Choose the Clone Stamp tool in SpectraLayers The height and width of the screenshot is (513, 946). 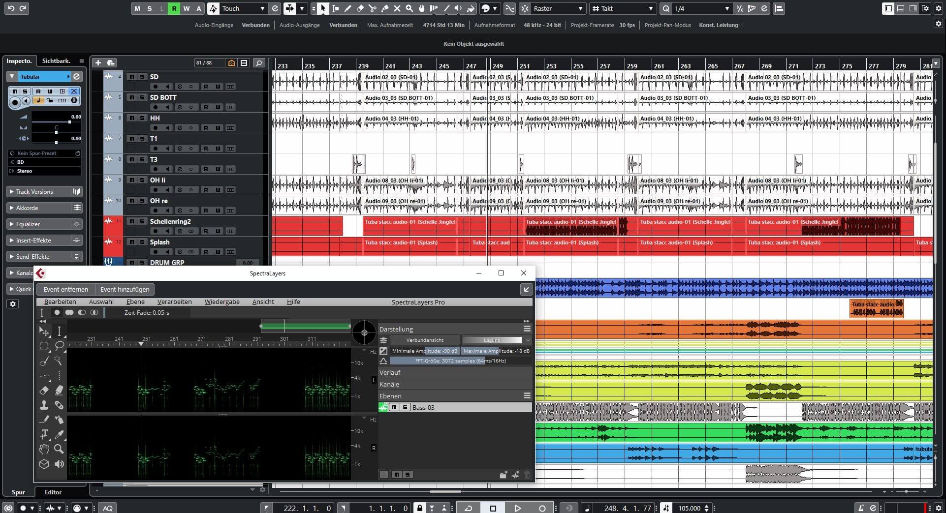[44, 405]
